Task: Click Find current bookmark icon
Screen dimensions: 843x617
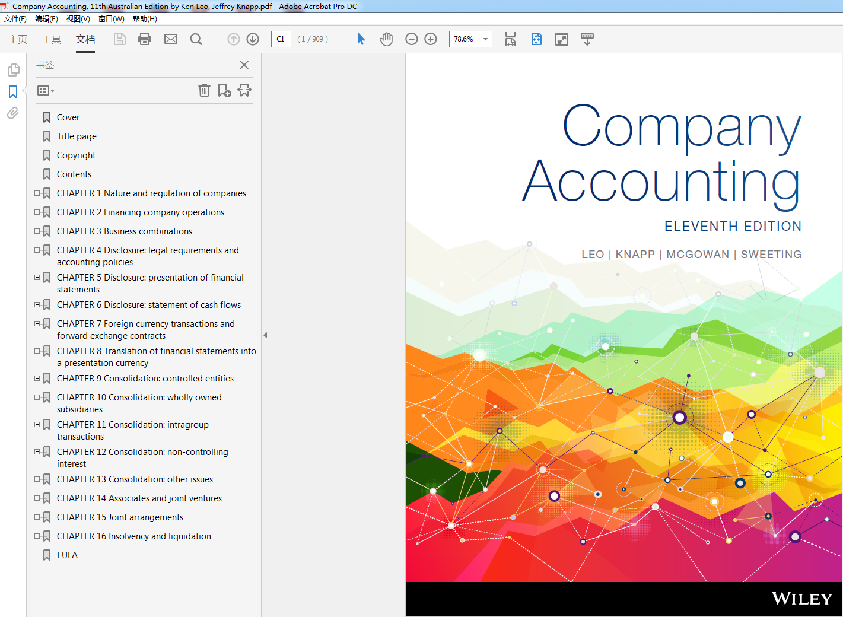Action: (244, 90)
